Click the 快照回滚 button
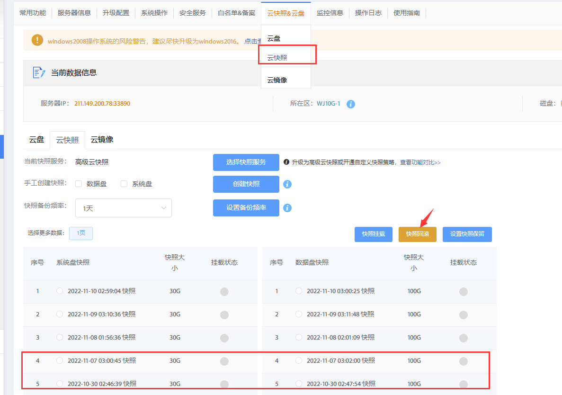 click(417, 234)
